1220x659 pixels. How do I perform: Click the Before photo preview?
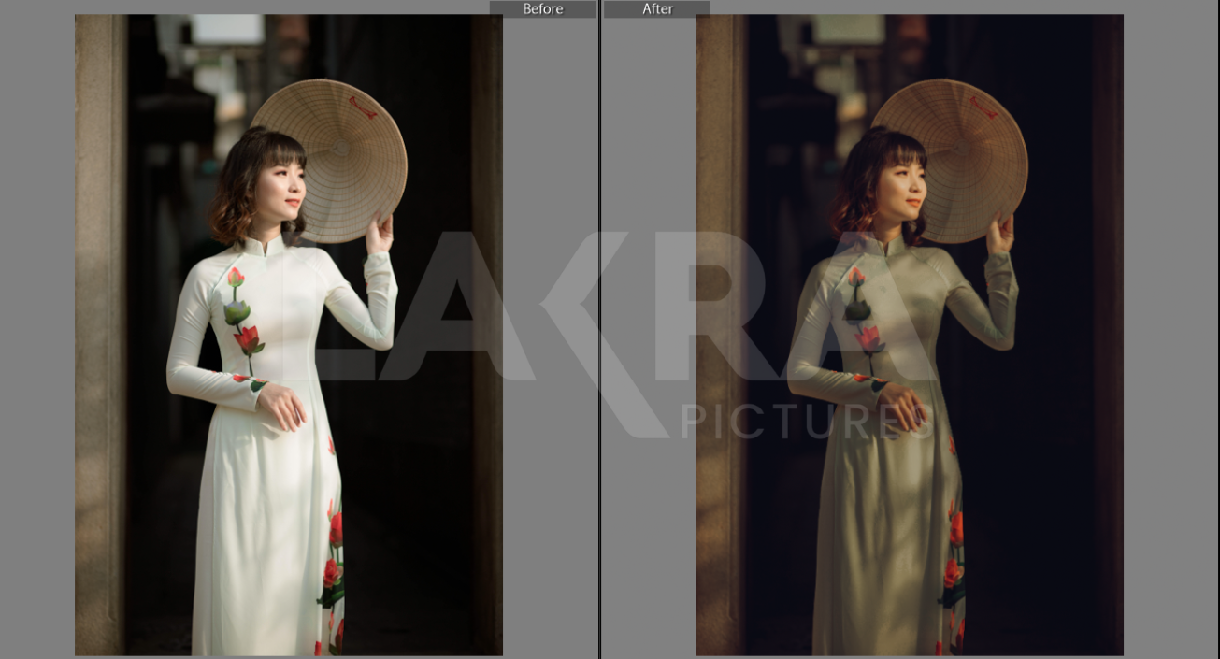[288, 335]
